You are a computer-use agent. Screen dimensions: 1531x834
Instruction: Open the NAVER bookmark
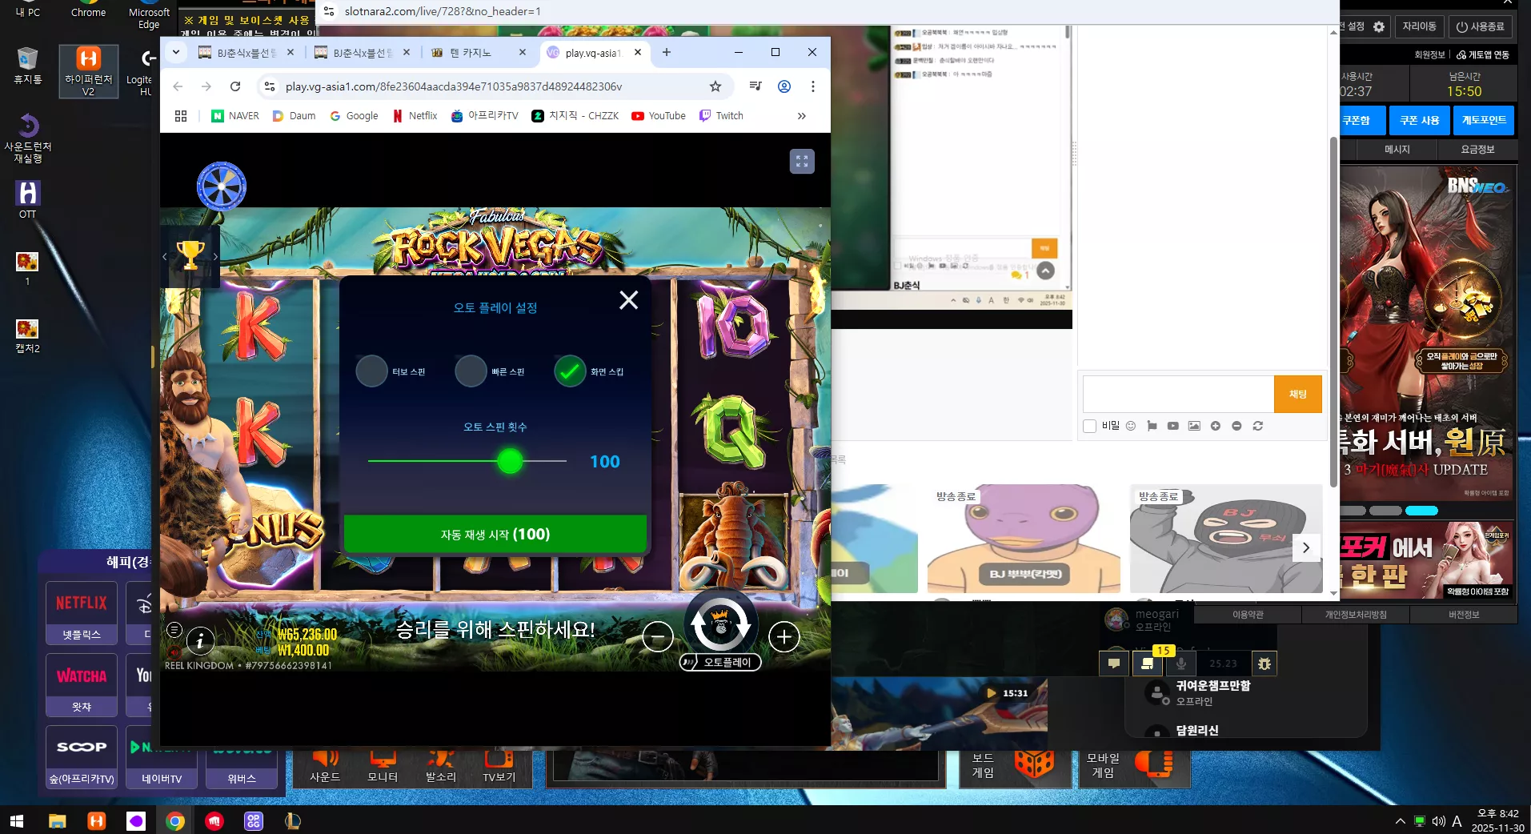(x=235, y=116)
